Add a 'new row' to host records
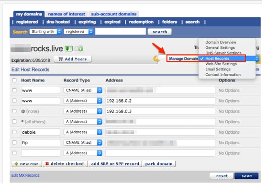The image size is (267, 185). pos(27,164)
